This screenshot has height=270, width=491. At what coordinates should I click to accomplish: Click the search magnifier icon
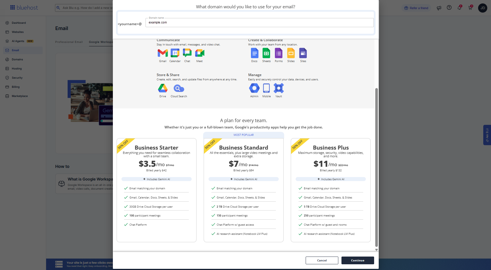tap(58, 8)
